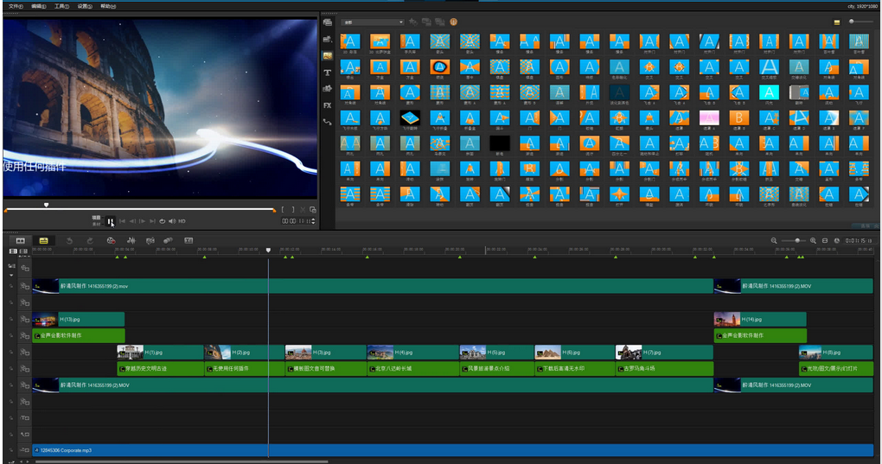
Task: Open the 帮助(H) menu
Action: [108, 6]
